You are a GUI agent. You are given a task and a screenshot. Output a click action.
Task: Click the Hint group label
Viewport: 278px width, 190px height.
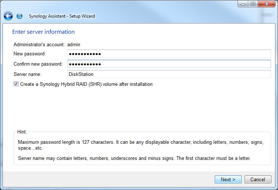(x=22, y=132)
